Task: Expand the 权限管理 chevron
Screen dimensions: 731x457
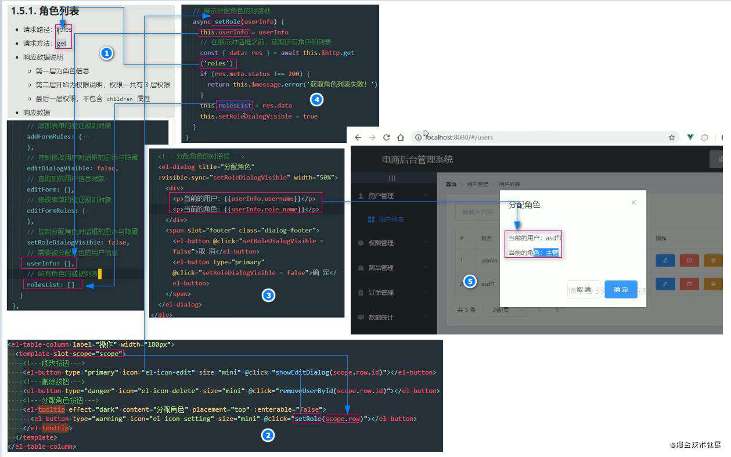Action: click(426, 243)
